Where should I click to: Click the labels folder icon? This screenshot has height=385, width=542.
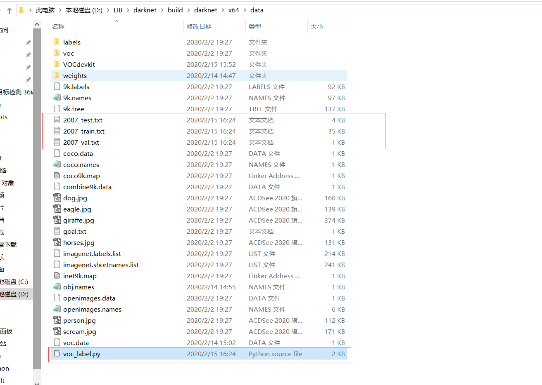coord(57,42)
